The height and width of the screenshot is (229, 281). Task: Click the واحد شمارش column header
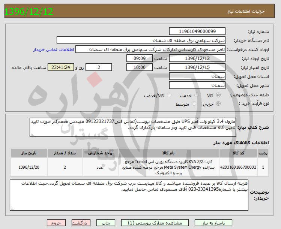point(100,153)
